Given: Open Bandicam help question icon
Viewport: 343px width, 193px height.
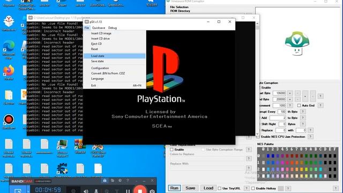Looking at the screenshot, I should pos(128,181).
